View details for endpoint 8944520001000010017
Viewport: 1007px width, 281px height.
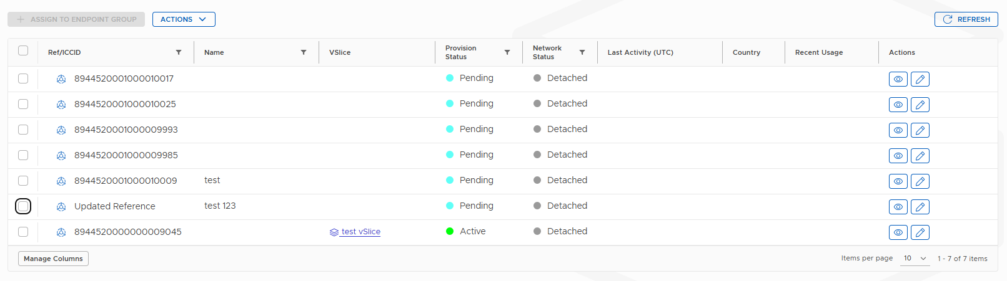click(898, 79)
